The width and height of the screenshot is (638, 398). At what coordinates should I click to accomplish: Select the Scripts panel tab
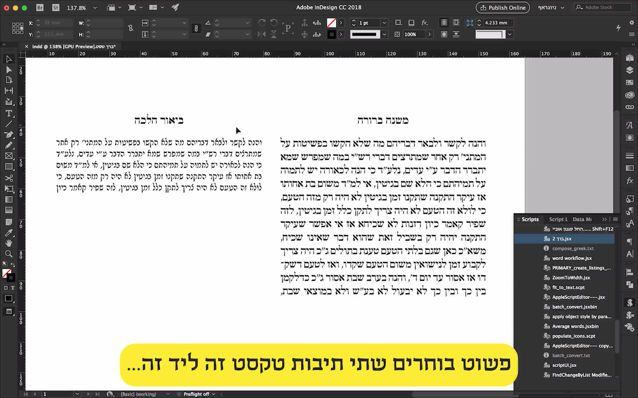(x=530, y=219)
